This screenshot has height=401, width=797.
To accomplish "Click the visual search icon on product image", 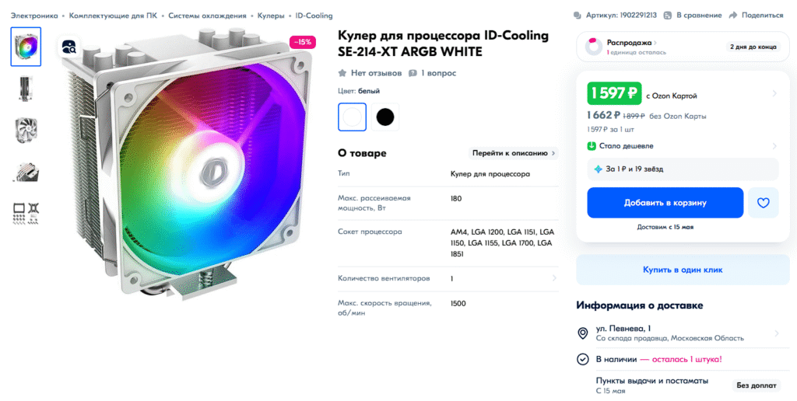I will click(x=68, y=47).
